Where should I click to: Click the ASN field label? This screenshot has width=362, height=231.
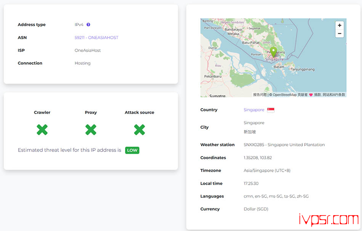point(22,38)
